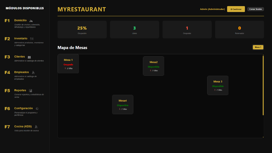Click the Domicilio delivery scooter icon

click(30, 21)
